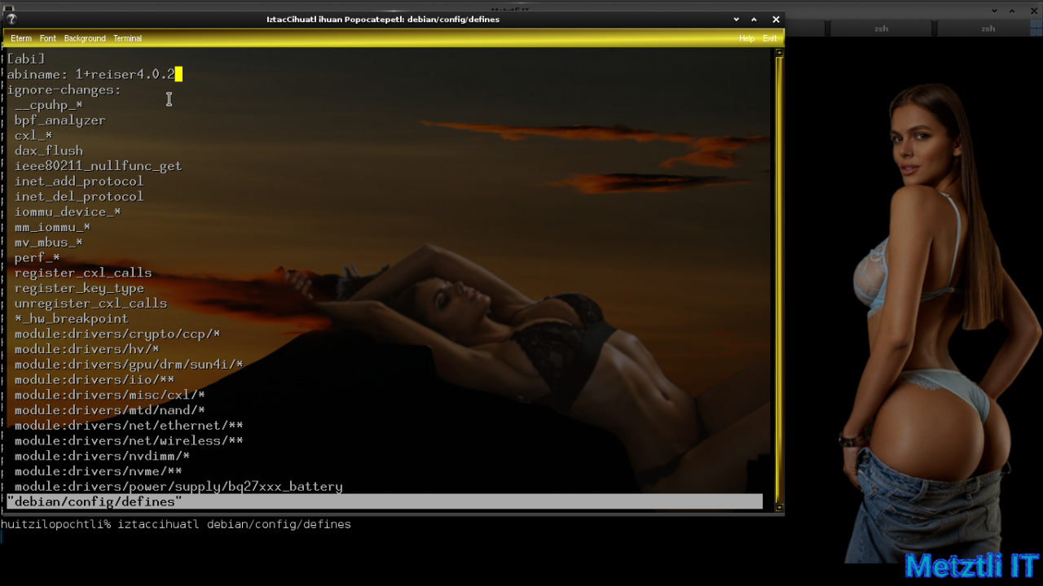Click the iommu_device_* entry
This screenshot has height=586, width=1043.
68,212
